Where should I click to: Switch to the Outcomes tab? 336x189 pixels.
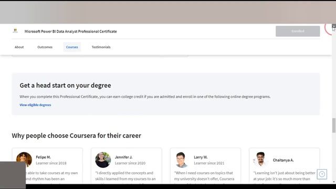[x=45, y=47]
